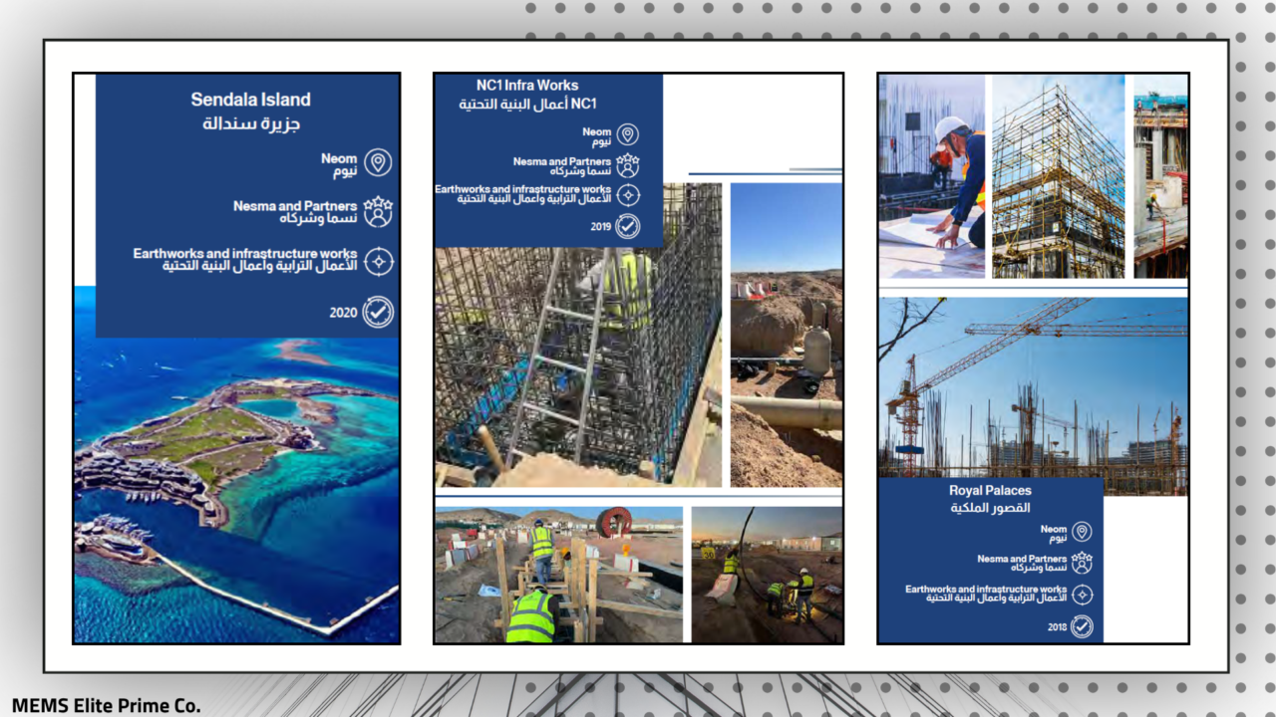The width and height of the screenshot is (1276, 717).
Task: Click the "Royal Palaces" title
Action: coord(990,491)
